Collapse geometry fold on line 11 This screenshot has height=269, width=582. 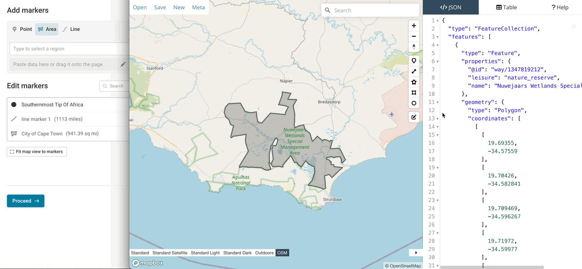point(437,103)
